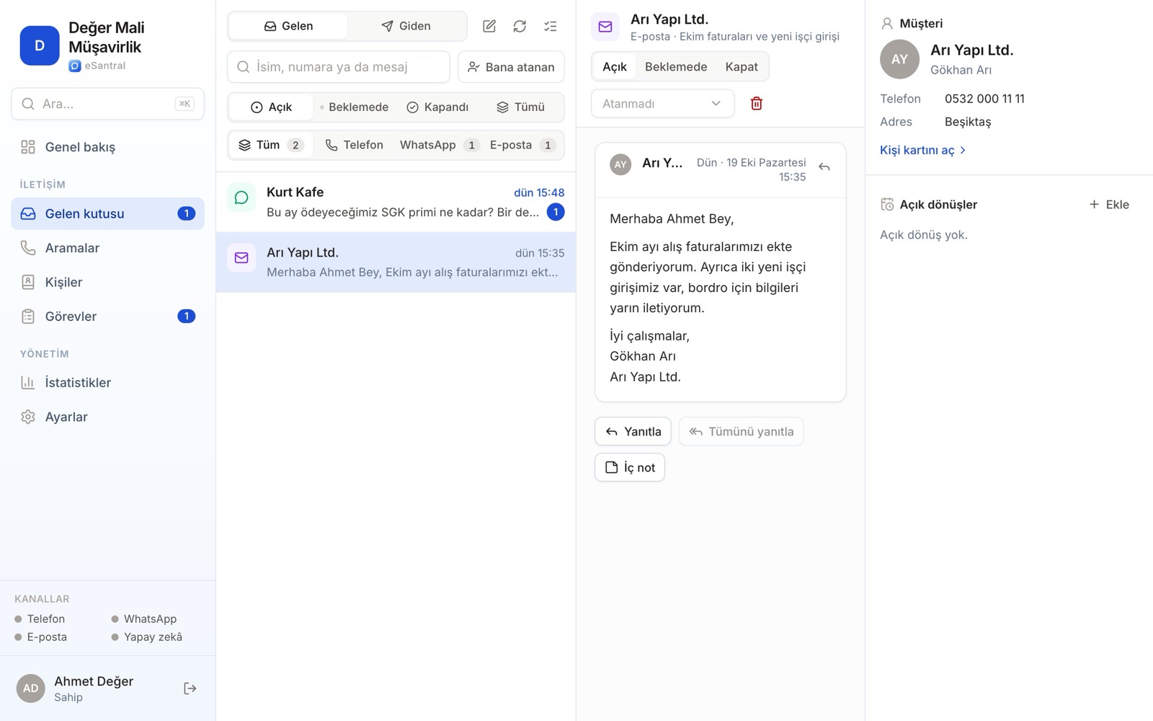Click the Kurt Kafe WhatsApp chat icon
The width and height of the screenshot is (1153, 721).
[241, 198]
